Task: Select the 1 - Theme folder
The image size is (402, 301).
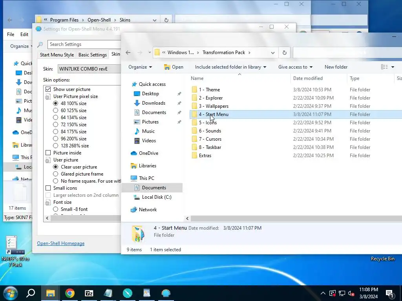Action: click(209, 90)
